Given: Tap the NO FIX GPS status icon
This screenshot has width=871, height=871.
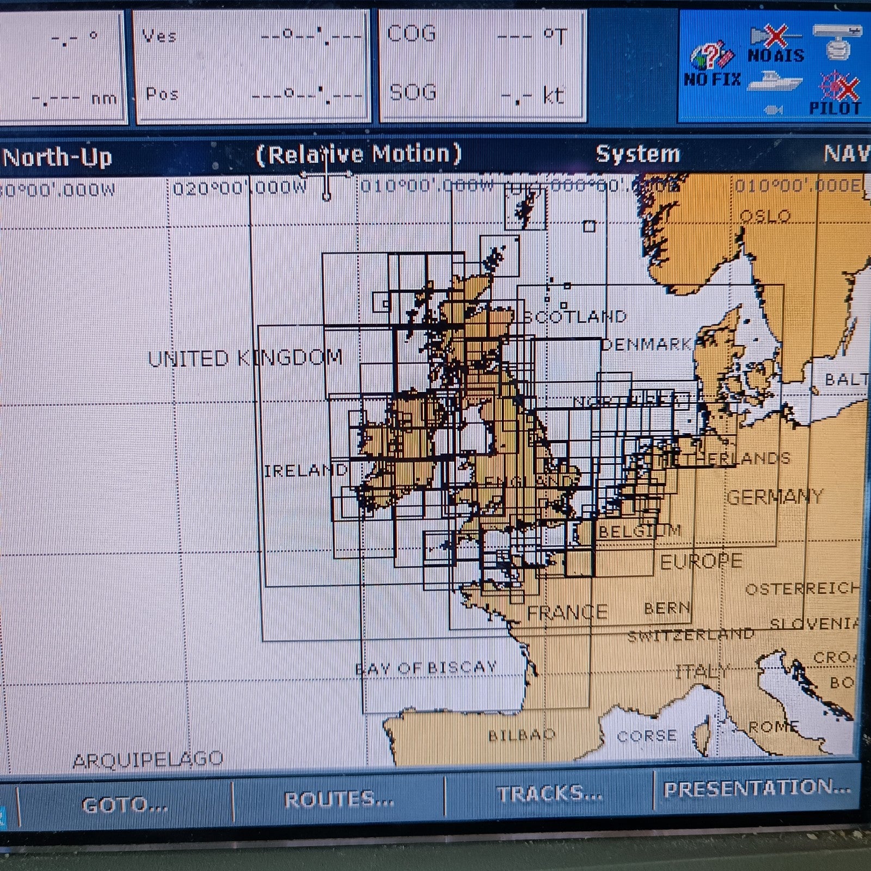Looking at the screenshot, I should tap(712, 63).
